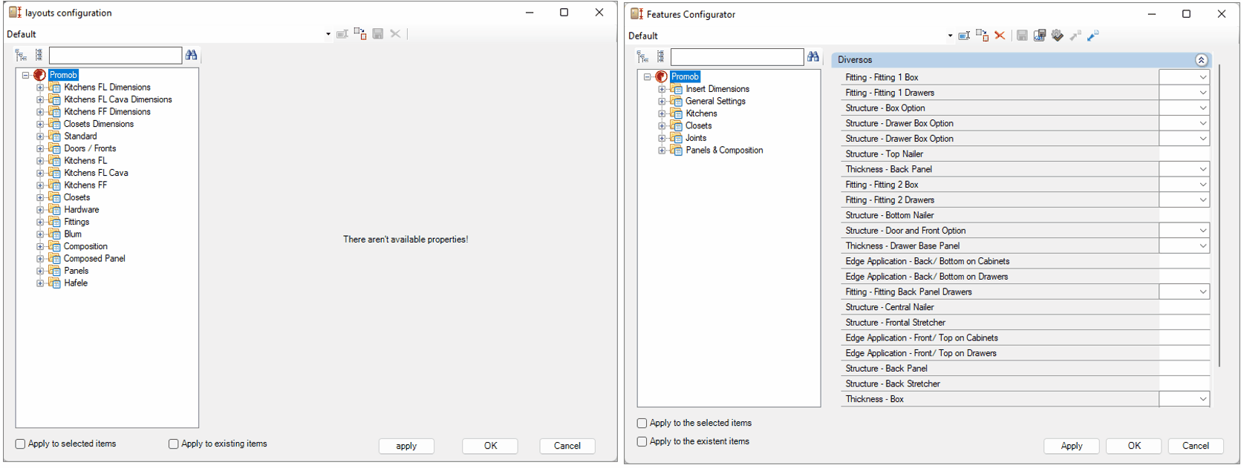
Task: Click the duplicate configuration icon in layouts configuration
Action: pyautogui.click(x=360, y=34)
